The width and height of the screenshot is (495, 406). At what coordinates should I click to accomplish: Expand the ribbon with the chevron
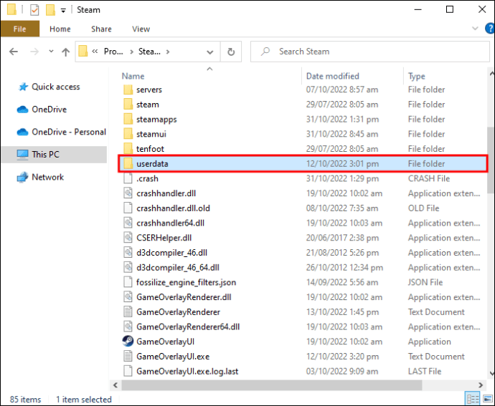475,29
